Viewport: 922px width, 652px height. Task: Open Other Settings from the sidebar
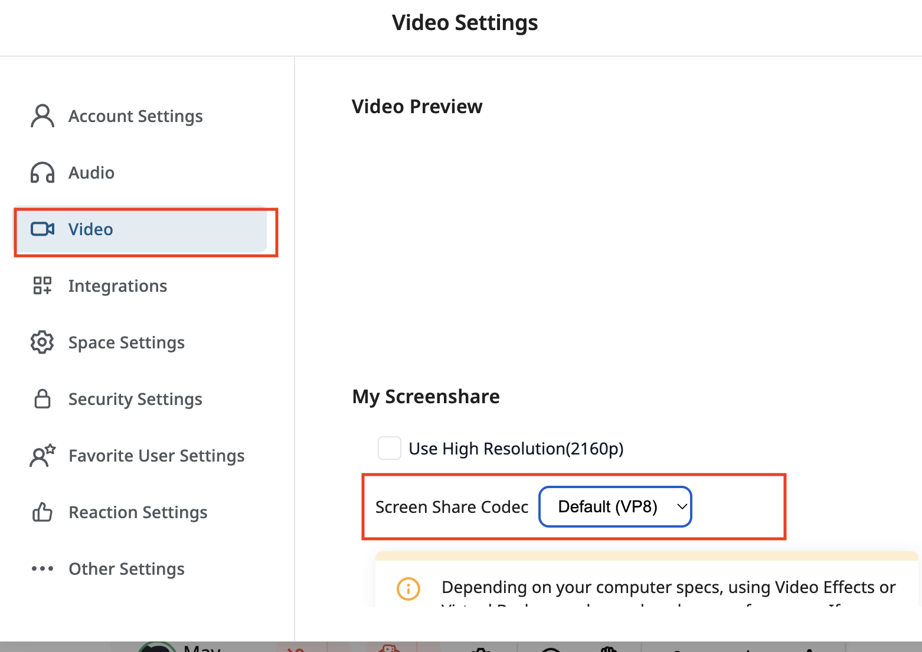point(126,569)
